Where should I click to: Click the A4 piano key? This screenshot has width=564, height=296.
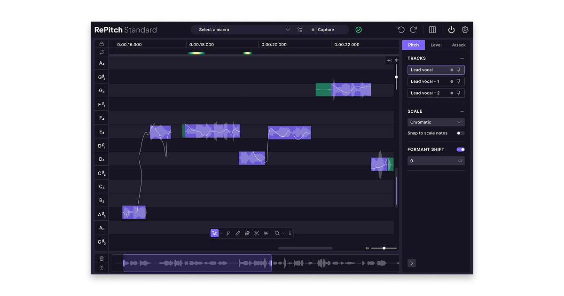(x=102, y=63)
